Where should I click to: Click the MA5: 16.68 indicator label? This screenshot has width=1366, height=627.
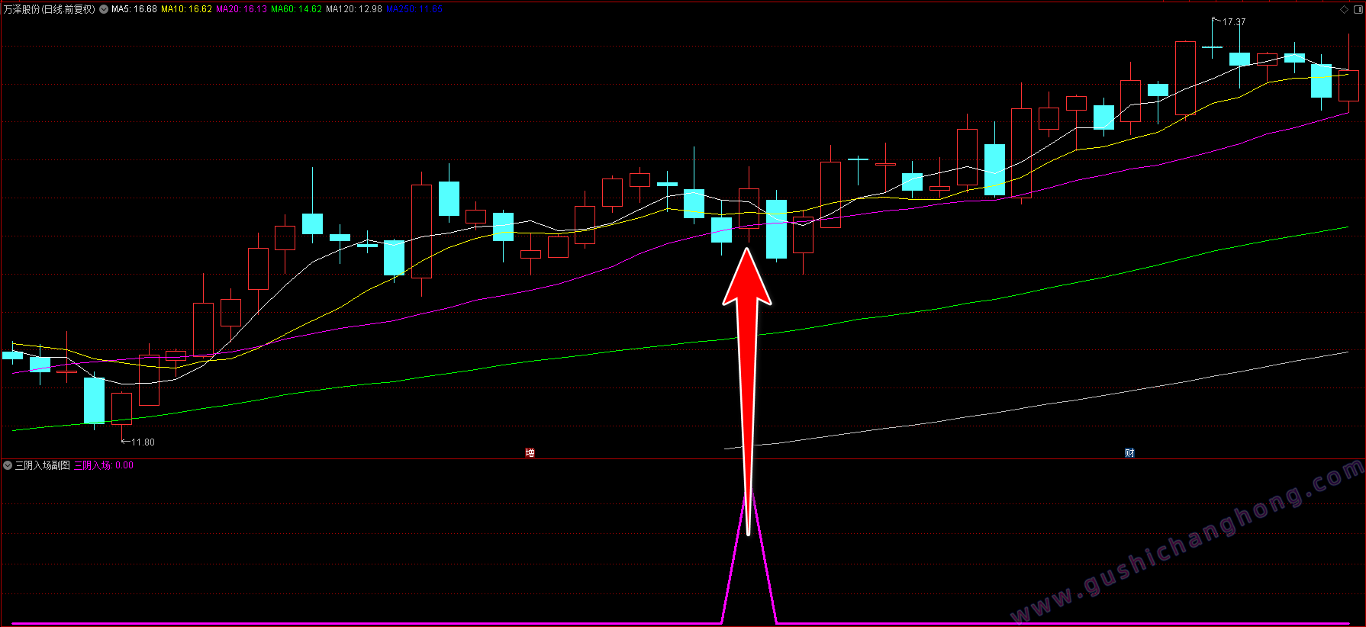134,9
